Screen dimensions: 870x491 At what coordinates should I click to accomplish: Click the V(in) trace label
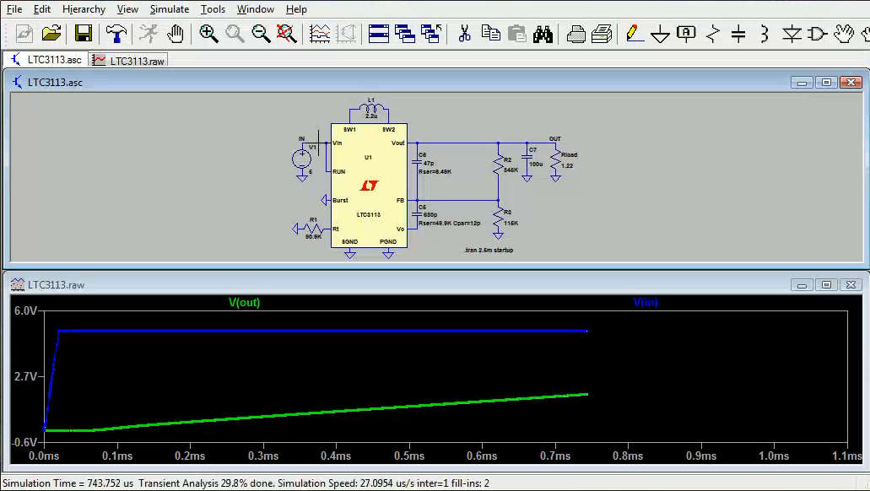click(x=646, y=302)
